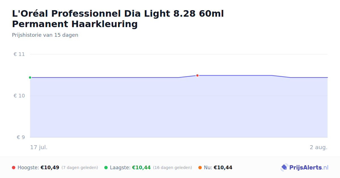
Task: Click the highest price value €10,49
Action: (50, 168)
